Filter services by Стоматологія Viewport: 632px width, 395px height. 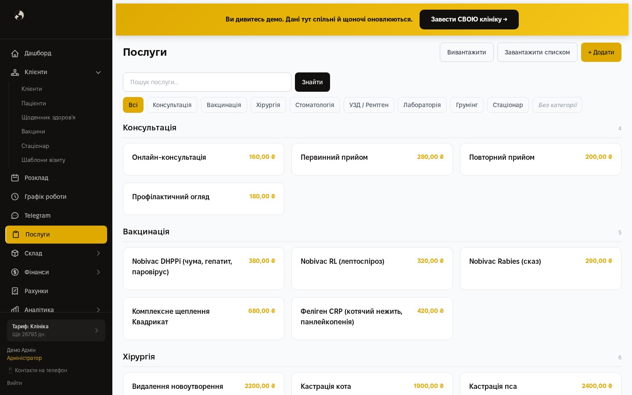pos(315,105)
